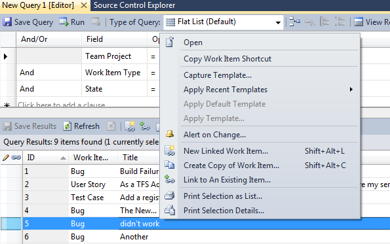Close the New Query 1 [Editor] tab
Image resolution: width=390 pixels, height=244 pixels.
(84, 5)
